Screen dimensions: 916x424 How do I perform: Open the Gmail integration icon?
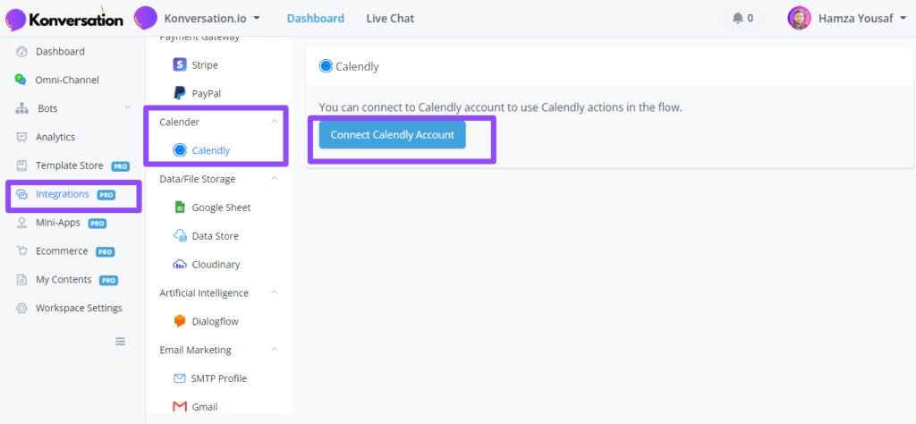pos(180,406)
